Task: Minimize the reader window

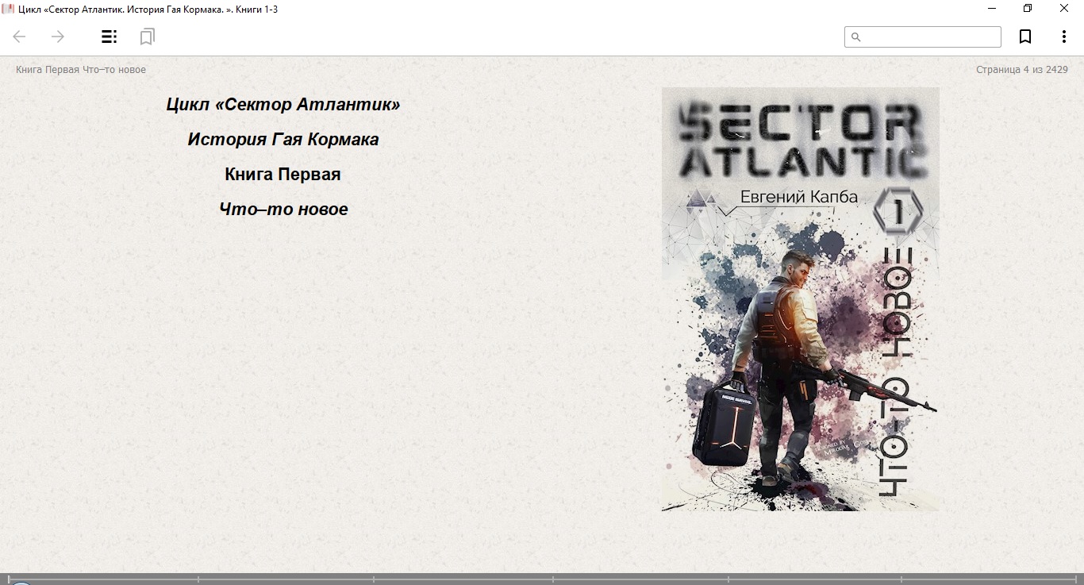Action: pos(992,9)
